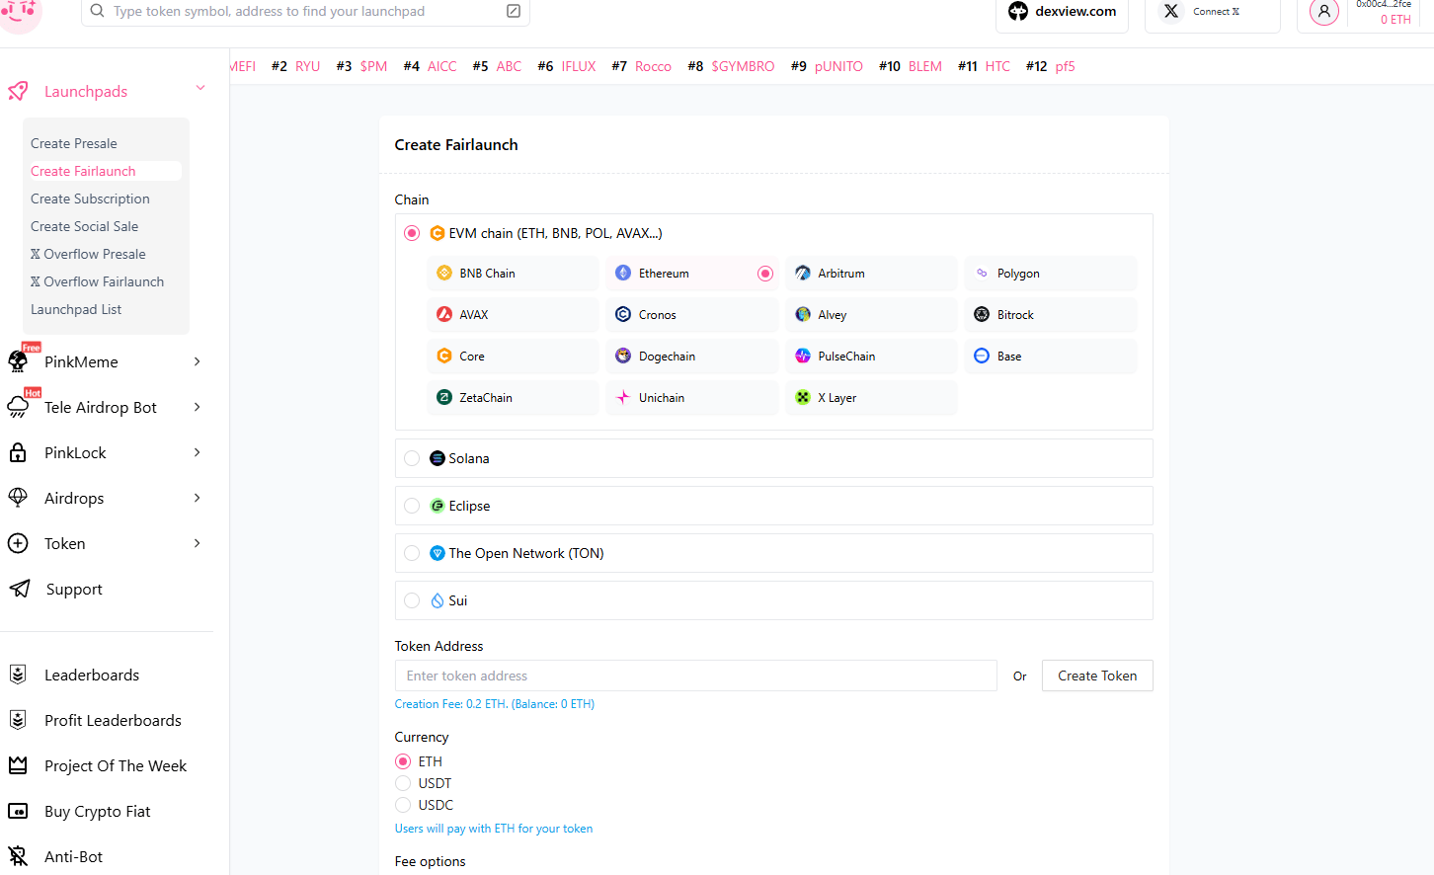Click the Create Token button
This screenshot has height=875, width=1434.
tap(1097, 676)
